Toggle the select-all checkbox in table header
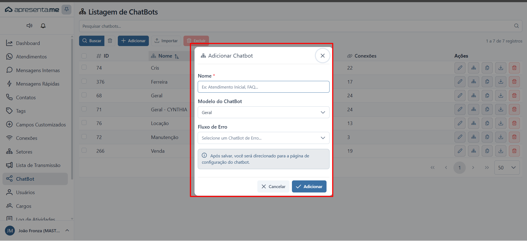This screenshot has height=241, width=527. coord(84,56)
